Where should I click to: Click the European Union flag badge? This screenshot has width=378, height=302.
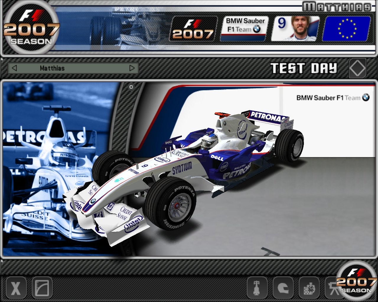pos(346,29)
